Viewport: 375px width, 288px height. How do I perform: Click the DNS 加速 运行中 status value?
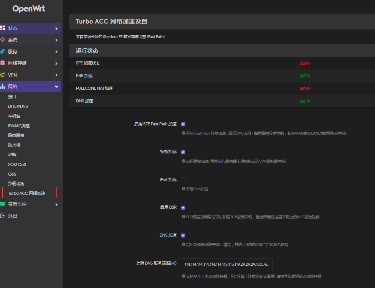pos(305,101)
